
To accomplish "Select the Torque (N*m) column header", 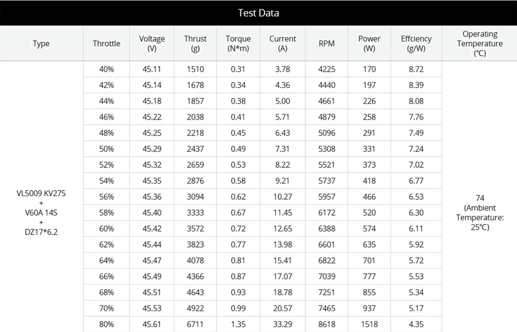I will point(238,43).
